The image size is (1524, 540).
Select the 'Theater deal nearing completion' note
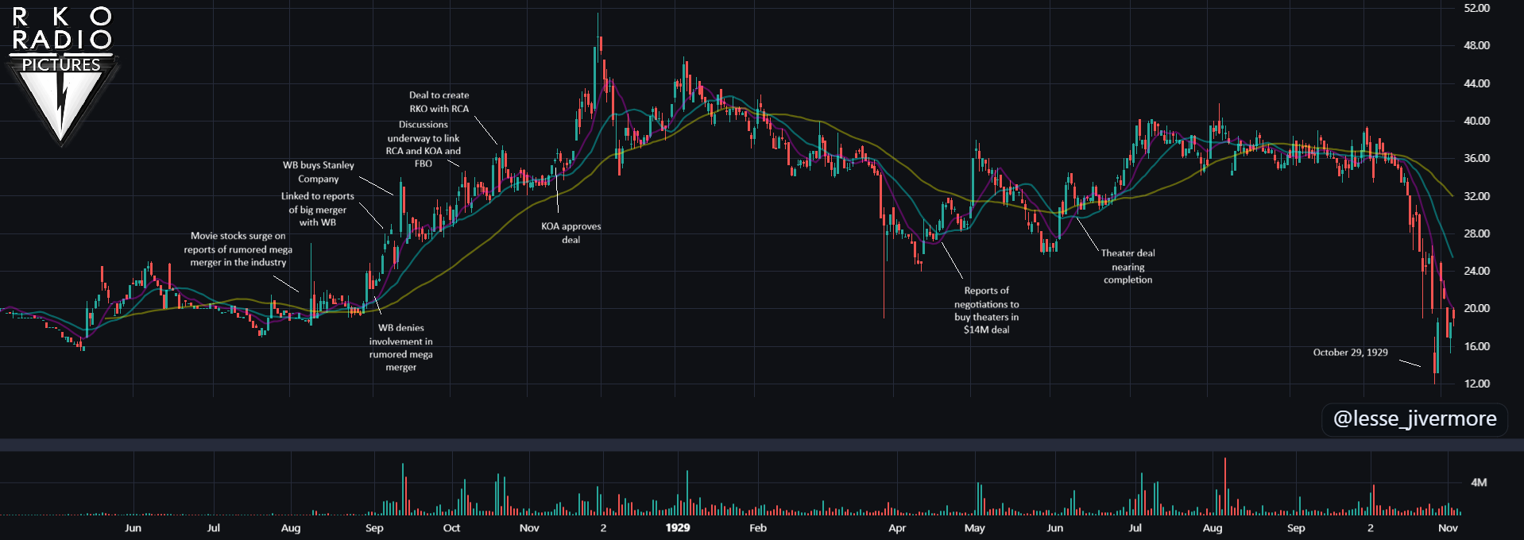click(1128, 266)
